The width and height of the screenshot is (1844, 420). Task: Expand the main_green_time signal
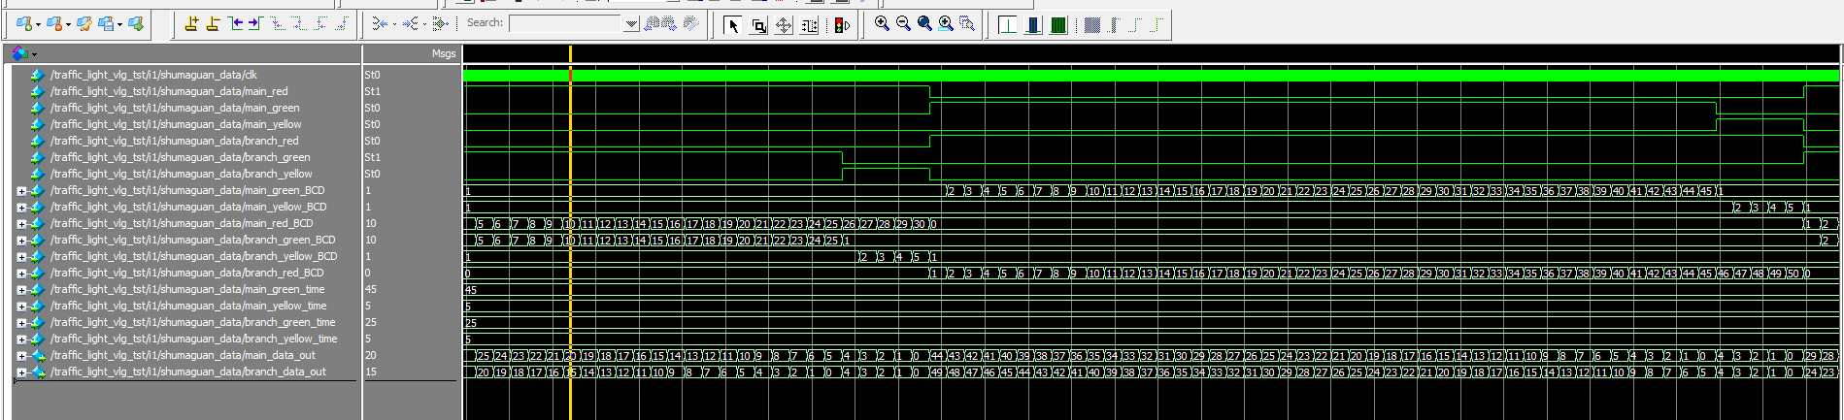21,290
